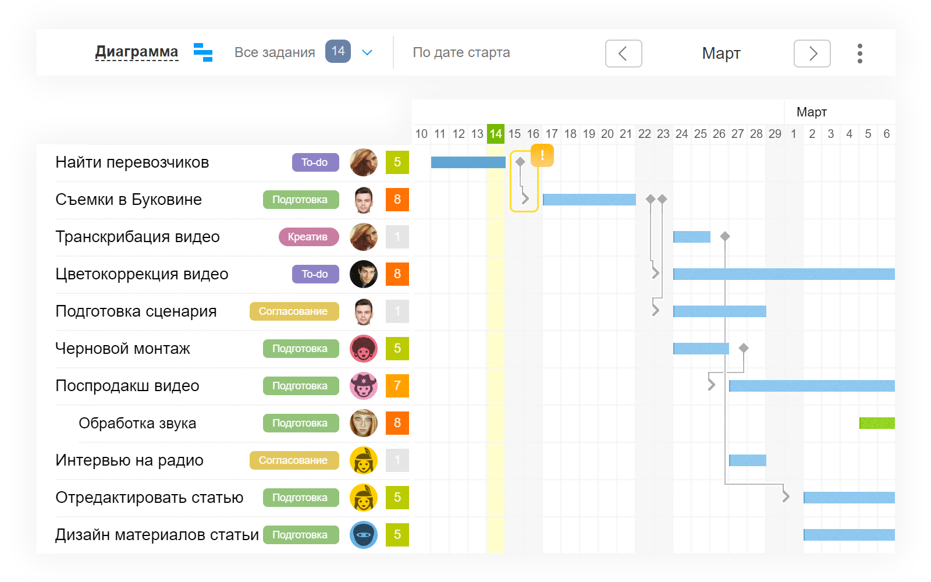Click pirate avatar for Поспродакш видео

364,386
